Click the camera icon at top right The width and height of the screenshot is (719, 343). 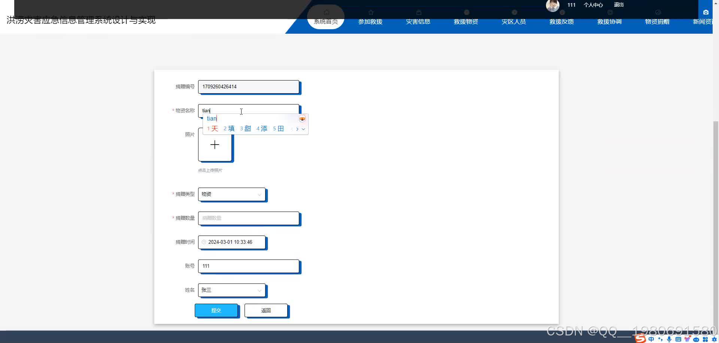(x=706, y=12)
